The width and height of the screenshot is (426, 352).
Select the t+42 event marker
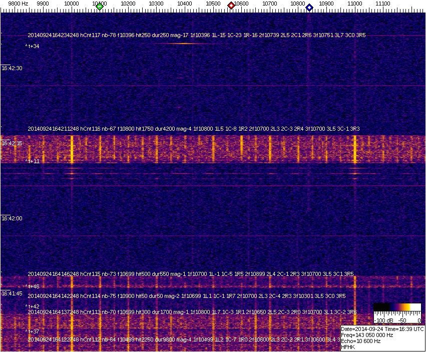33,306
